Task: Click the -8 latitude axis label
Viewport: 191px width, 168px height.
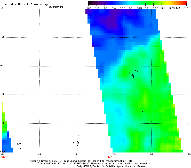Action: (2, 123)
